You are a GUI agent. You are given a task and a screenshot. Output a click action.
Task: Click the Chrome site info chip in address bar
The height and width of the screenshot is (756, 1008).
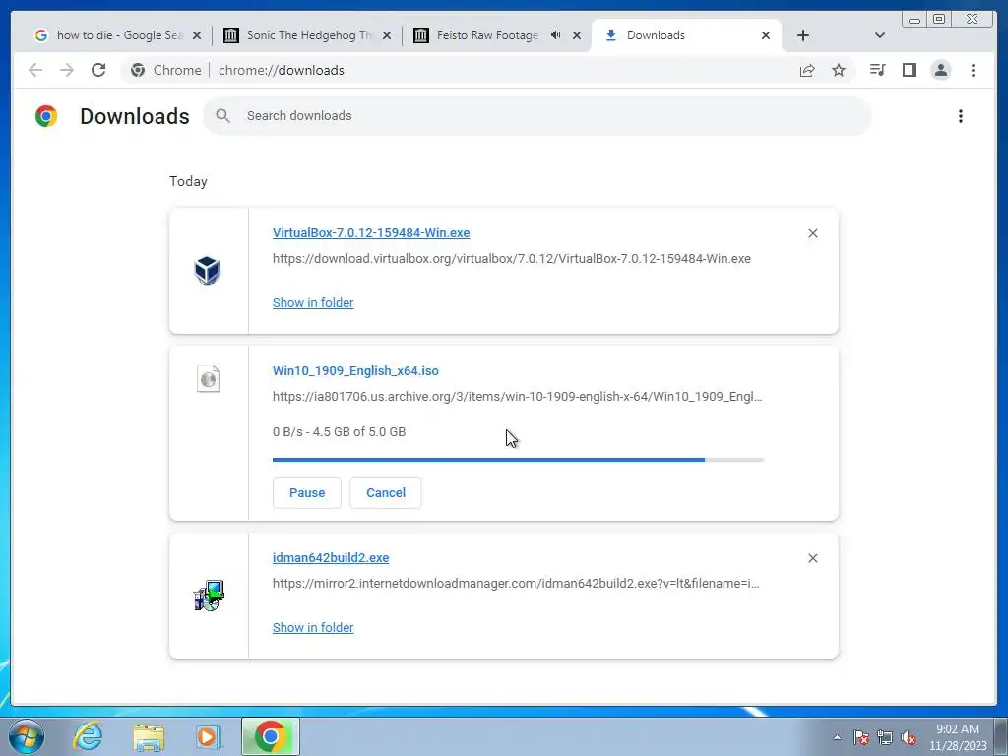165,70
